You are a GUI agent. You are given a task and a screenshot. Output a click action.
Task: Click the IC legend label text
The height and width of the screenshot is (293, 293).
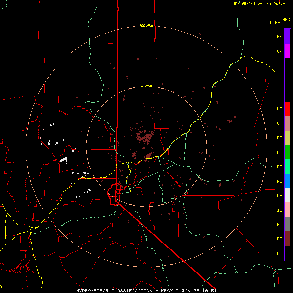pyautogui.click(x=279, y=210)
